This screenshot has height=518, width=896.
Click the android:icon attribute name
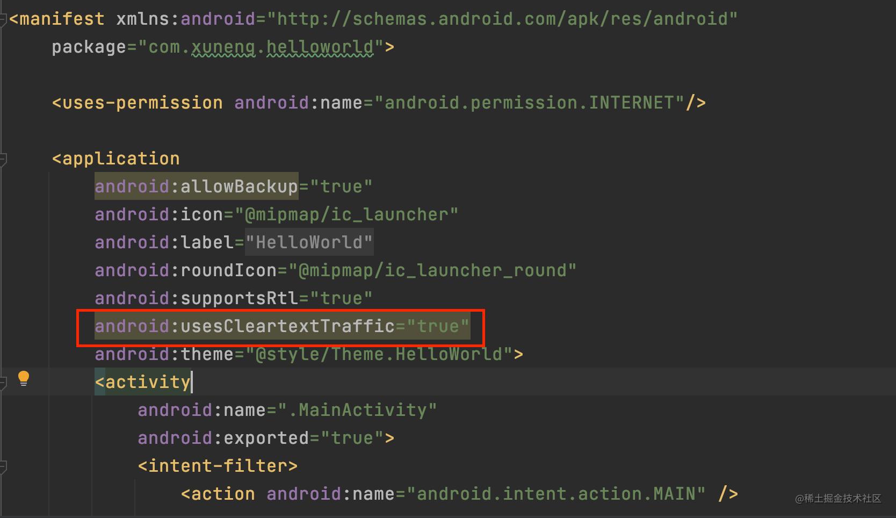click(158, 214)
